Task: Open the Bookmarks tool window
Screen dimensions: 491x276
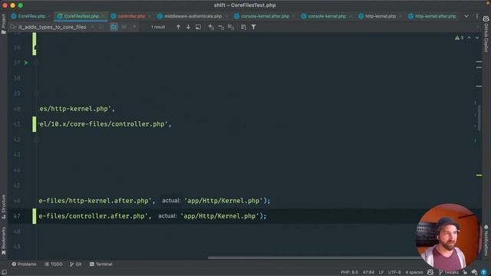Action: tap(3, 241)
